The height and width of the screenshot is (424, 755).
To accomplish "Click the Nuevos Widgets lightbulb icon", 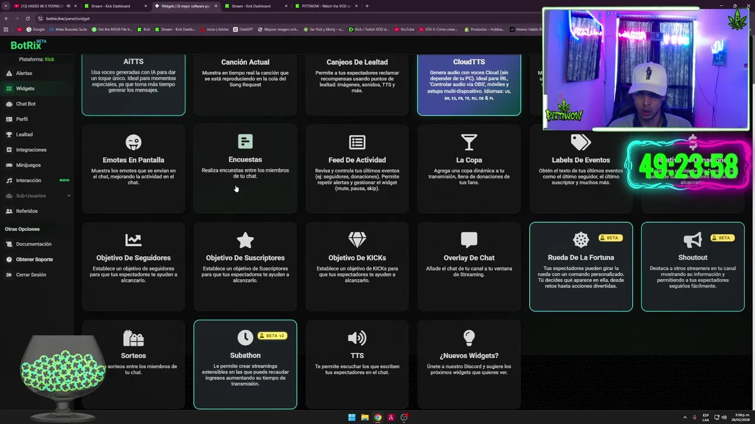I will coord(469,337).
